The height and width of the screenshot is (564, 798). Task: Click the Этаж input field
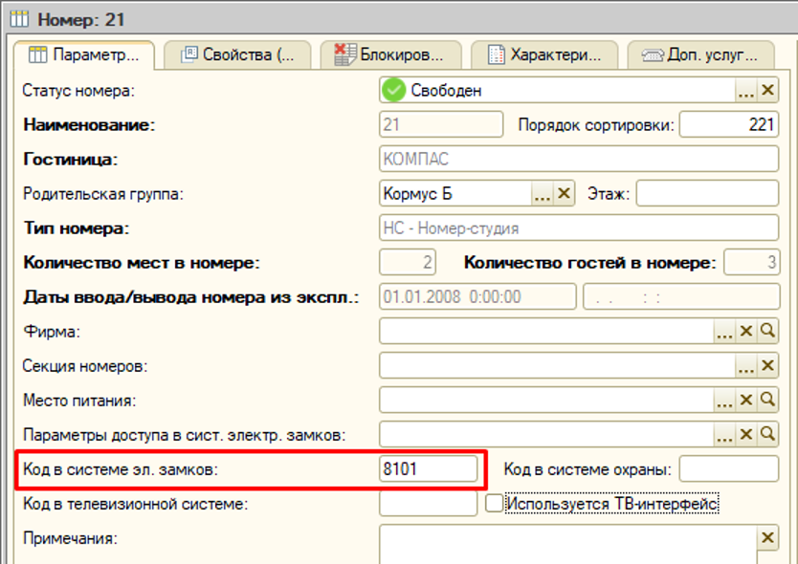coord(707,193)
